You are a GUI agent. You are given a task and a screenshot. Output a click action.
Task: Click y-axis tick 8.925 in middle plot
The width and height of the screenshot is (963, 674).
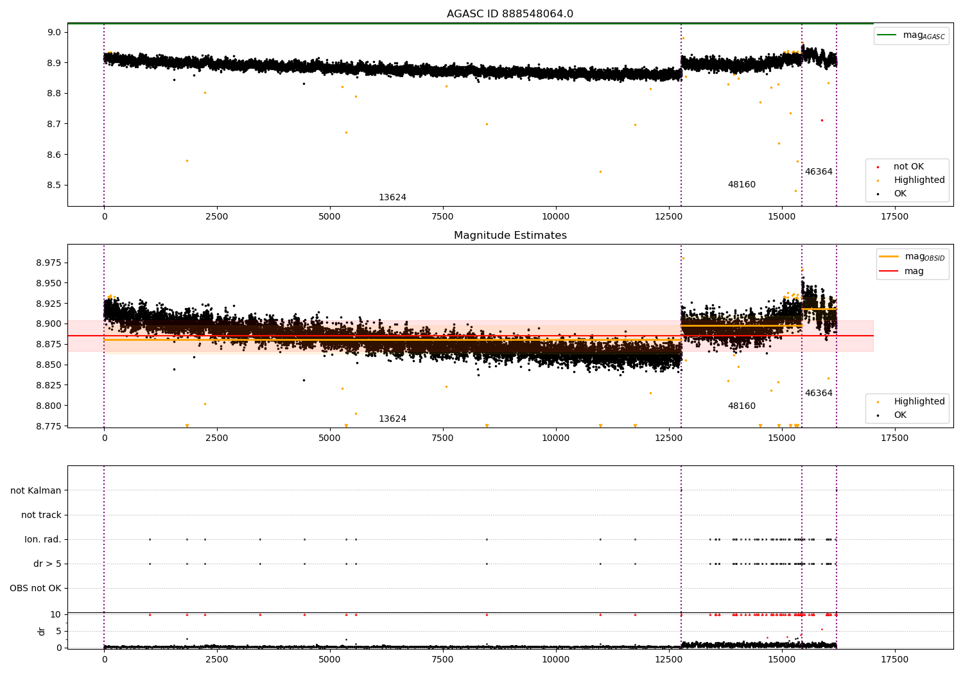(x=50, y=304)
